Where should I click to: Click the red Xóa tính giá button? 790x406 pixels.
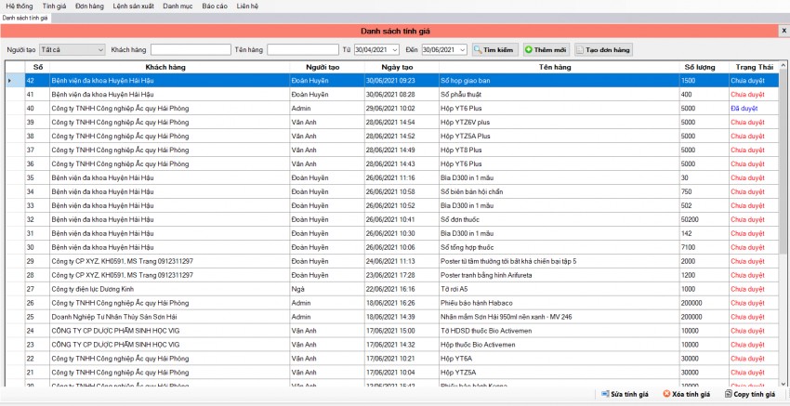[686, 395]
